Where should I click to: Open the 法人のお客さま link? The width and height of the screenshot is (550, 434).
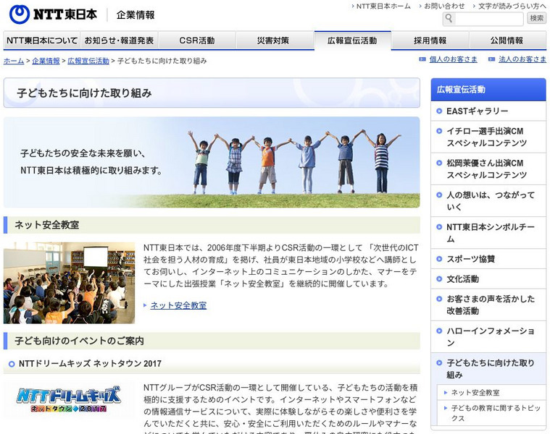[522, 59]
